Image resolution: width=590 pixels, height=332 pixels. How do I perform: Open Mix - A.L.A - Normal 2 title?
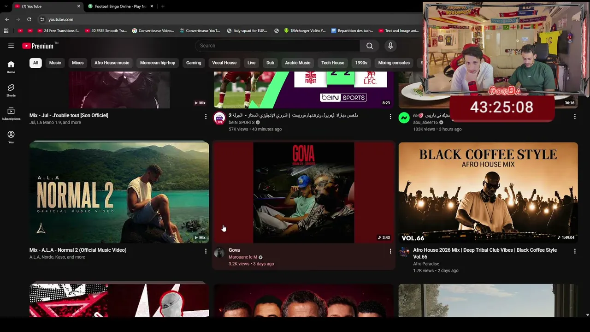[x=78, y=250]
